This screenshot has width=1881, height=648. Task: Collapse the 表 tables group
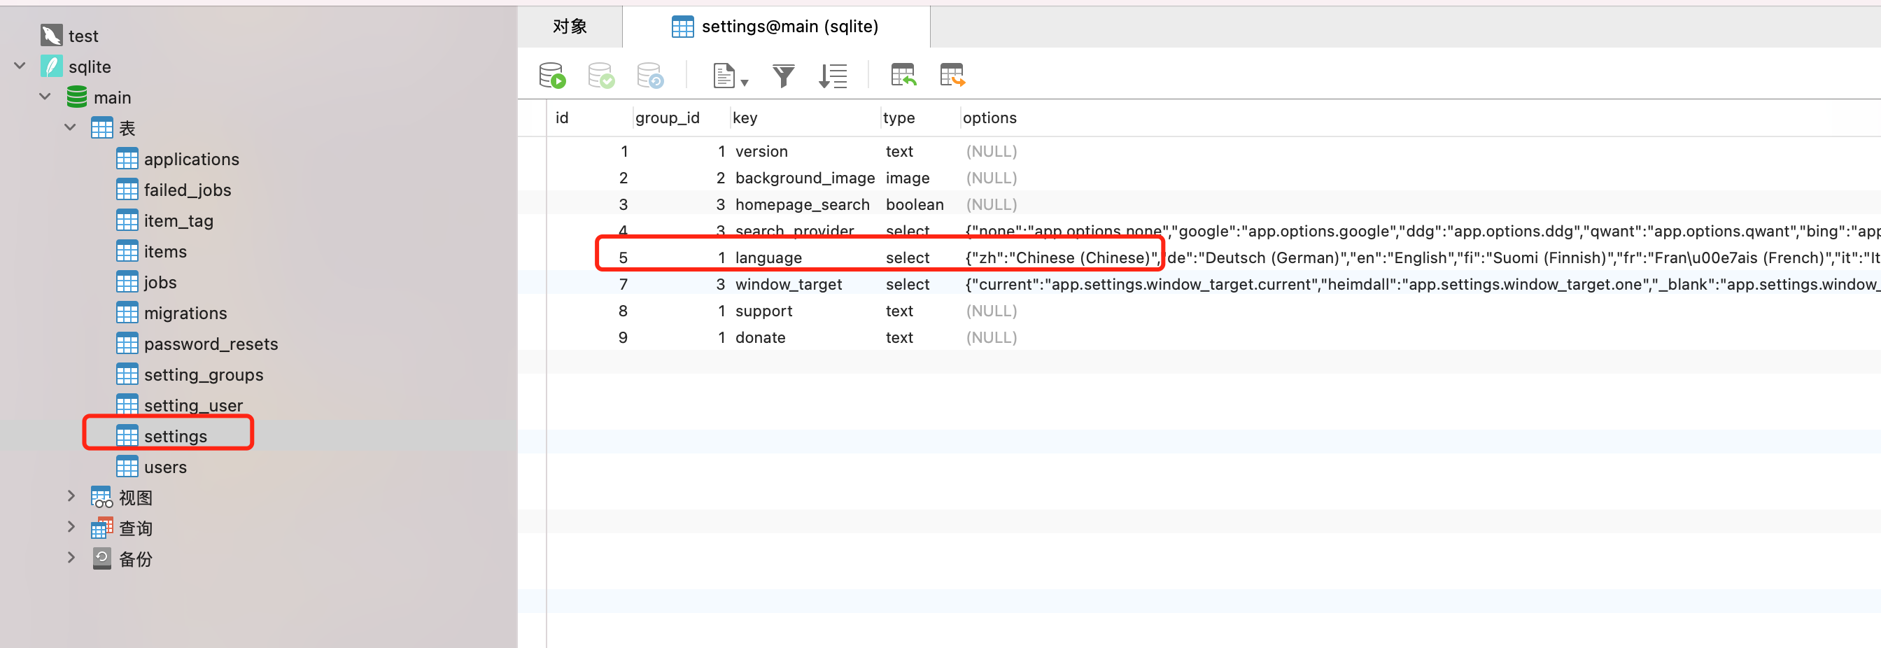tap(70, 127)
